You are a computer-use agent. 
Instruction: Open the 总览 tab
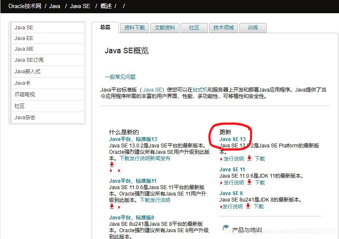point(105,27)
